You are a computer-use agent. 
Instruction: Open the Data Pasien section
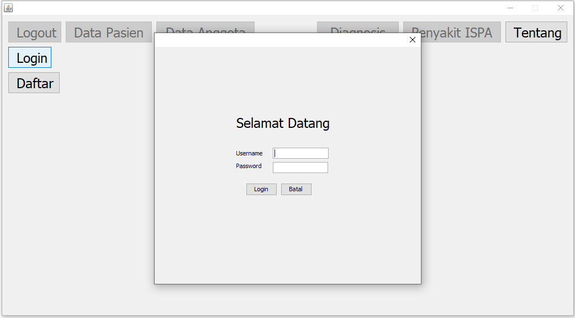[108, 33]
